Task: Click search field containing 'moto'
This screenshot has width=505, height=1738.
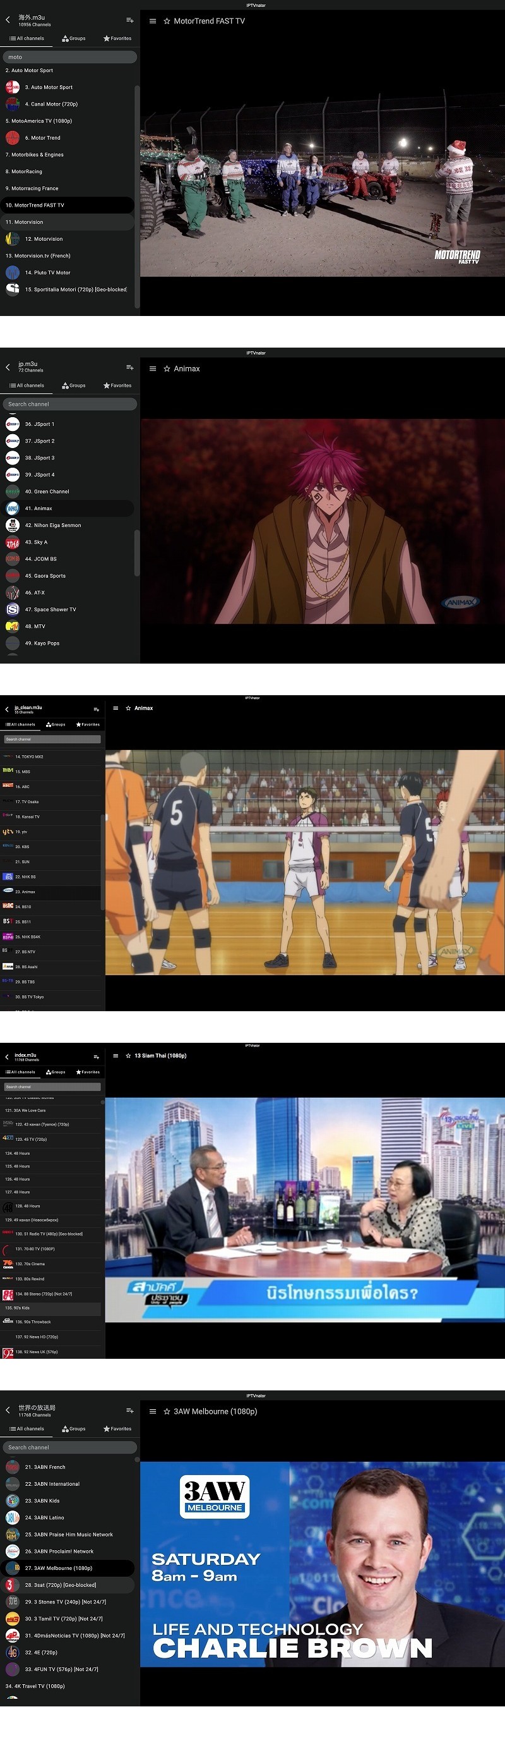Action: pyautogui.click(x=69, y=58)
